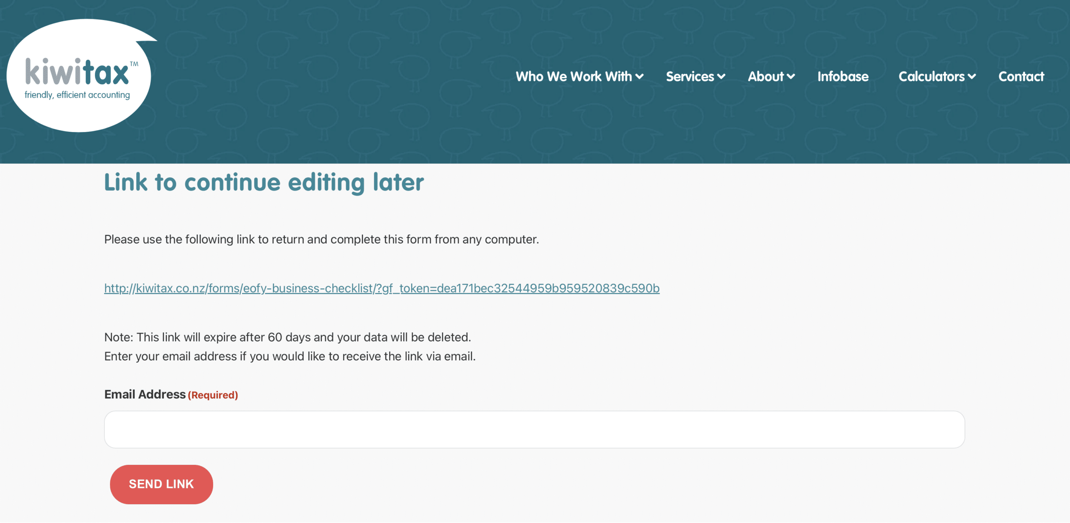
Task: Open the About menu
Action: click(766, 77)
